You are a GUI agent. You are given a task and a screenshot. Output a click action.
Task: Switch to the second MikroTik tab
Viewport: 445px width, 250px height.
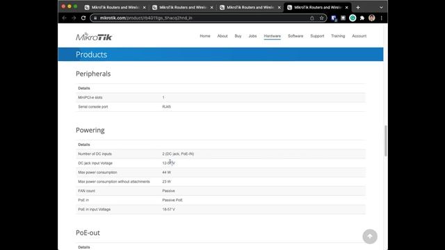point(183,8)
